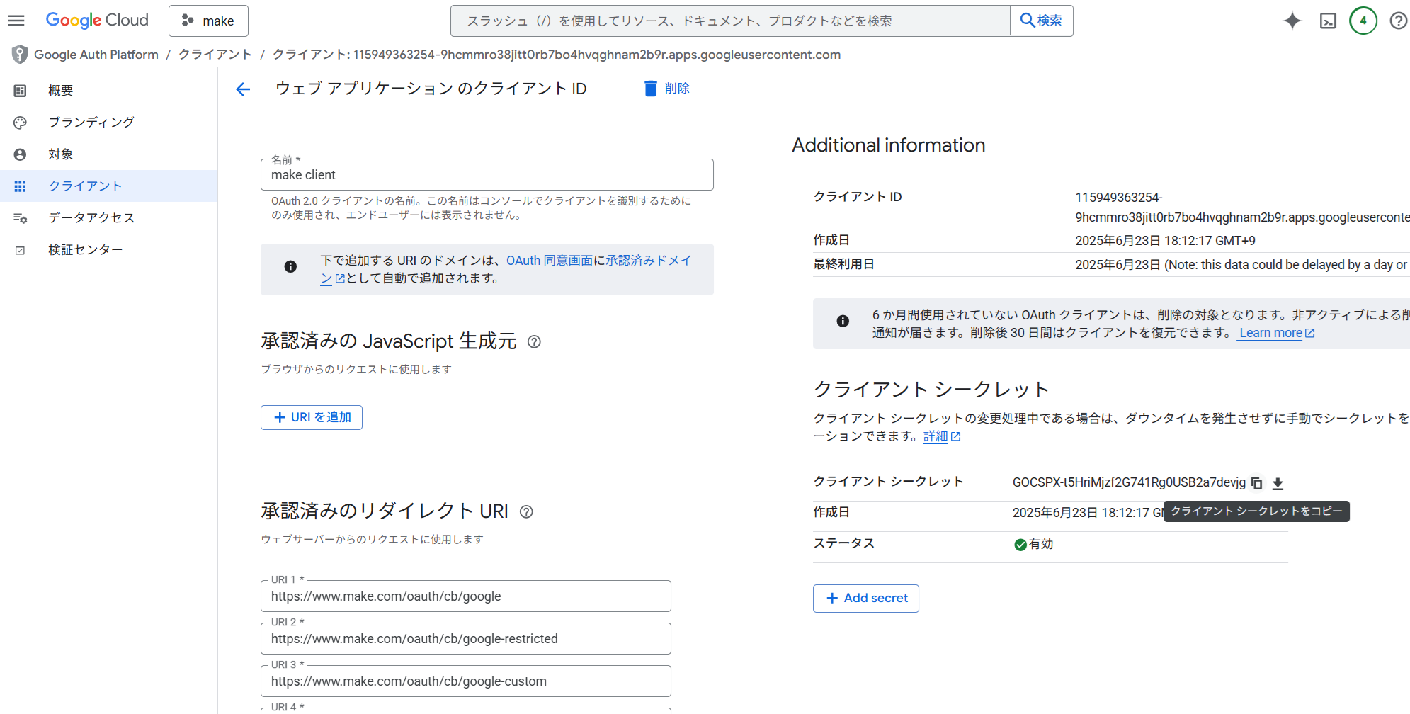Focus the resource search box
Image resolution: width=1410 pixels, height=714 pixels.
tap(730, 21)
